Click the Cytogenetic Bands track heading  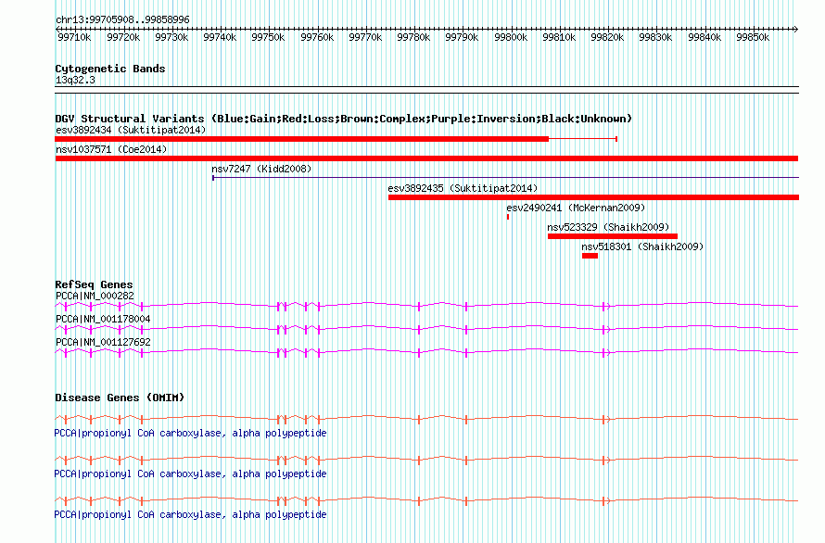(110, 69)
